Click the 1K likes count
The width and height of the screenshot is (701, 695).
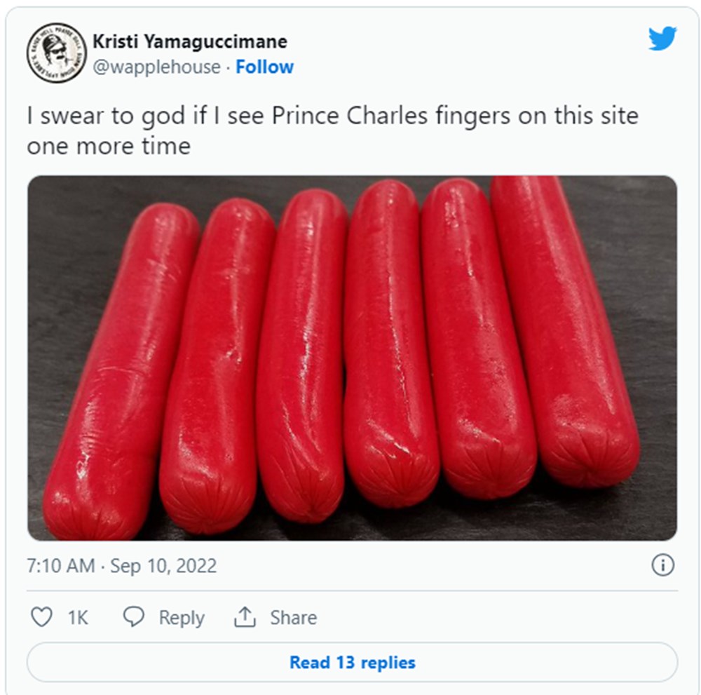coord(77,618)
